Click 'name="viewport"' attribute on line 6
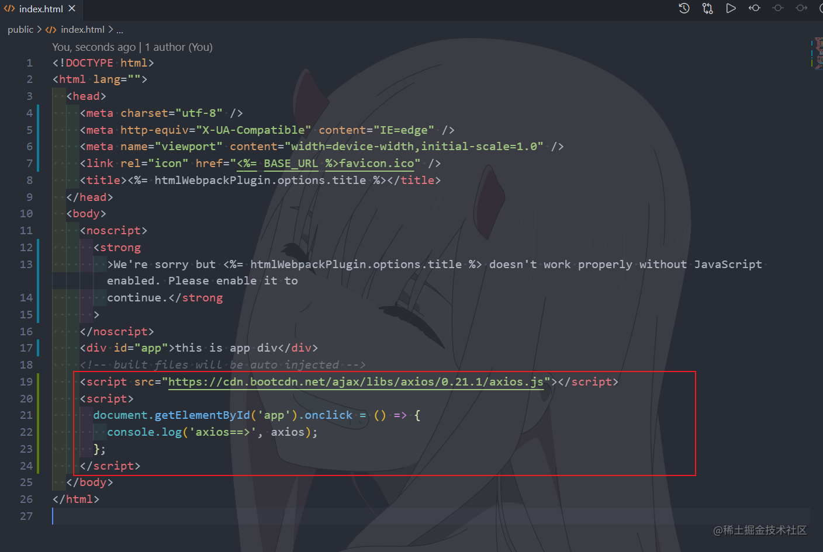 [171, 146]
